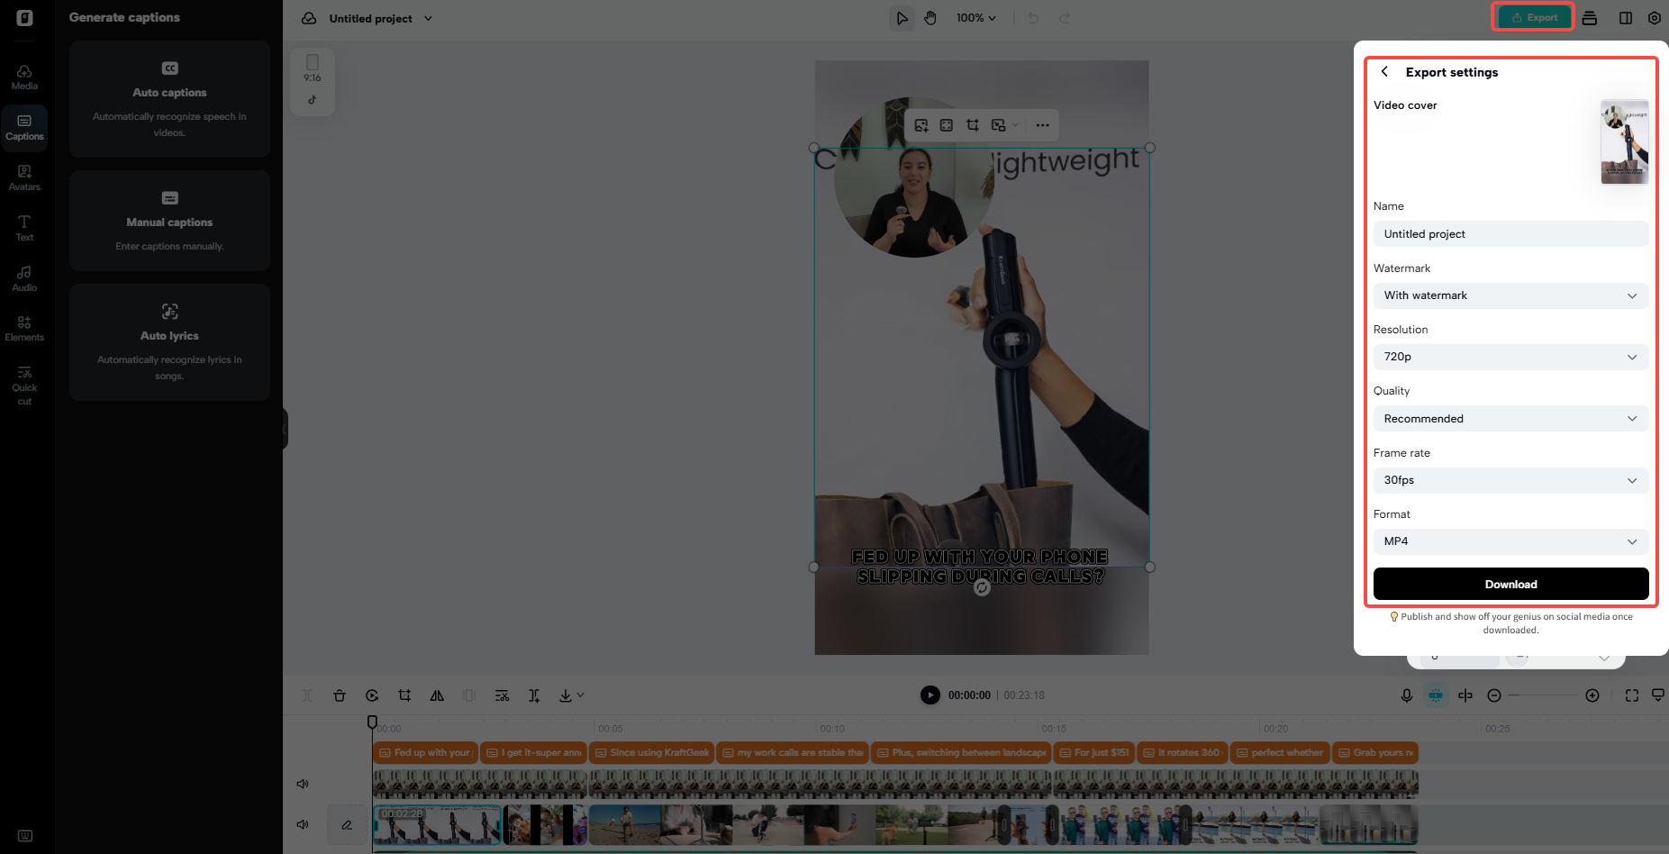Change Resolution using the 720p dropdown
The width and height of the screenshot is (1669, 854).
point(1510,357)
